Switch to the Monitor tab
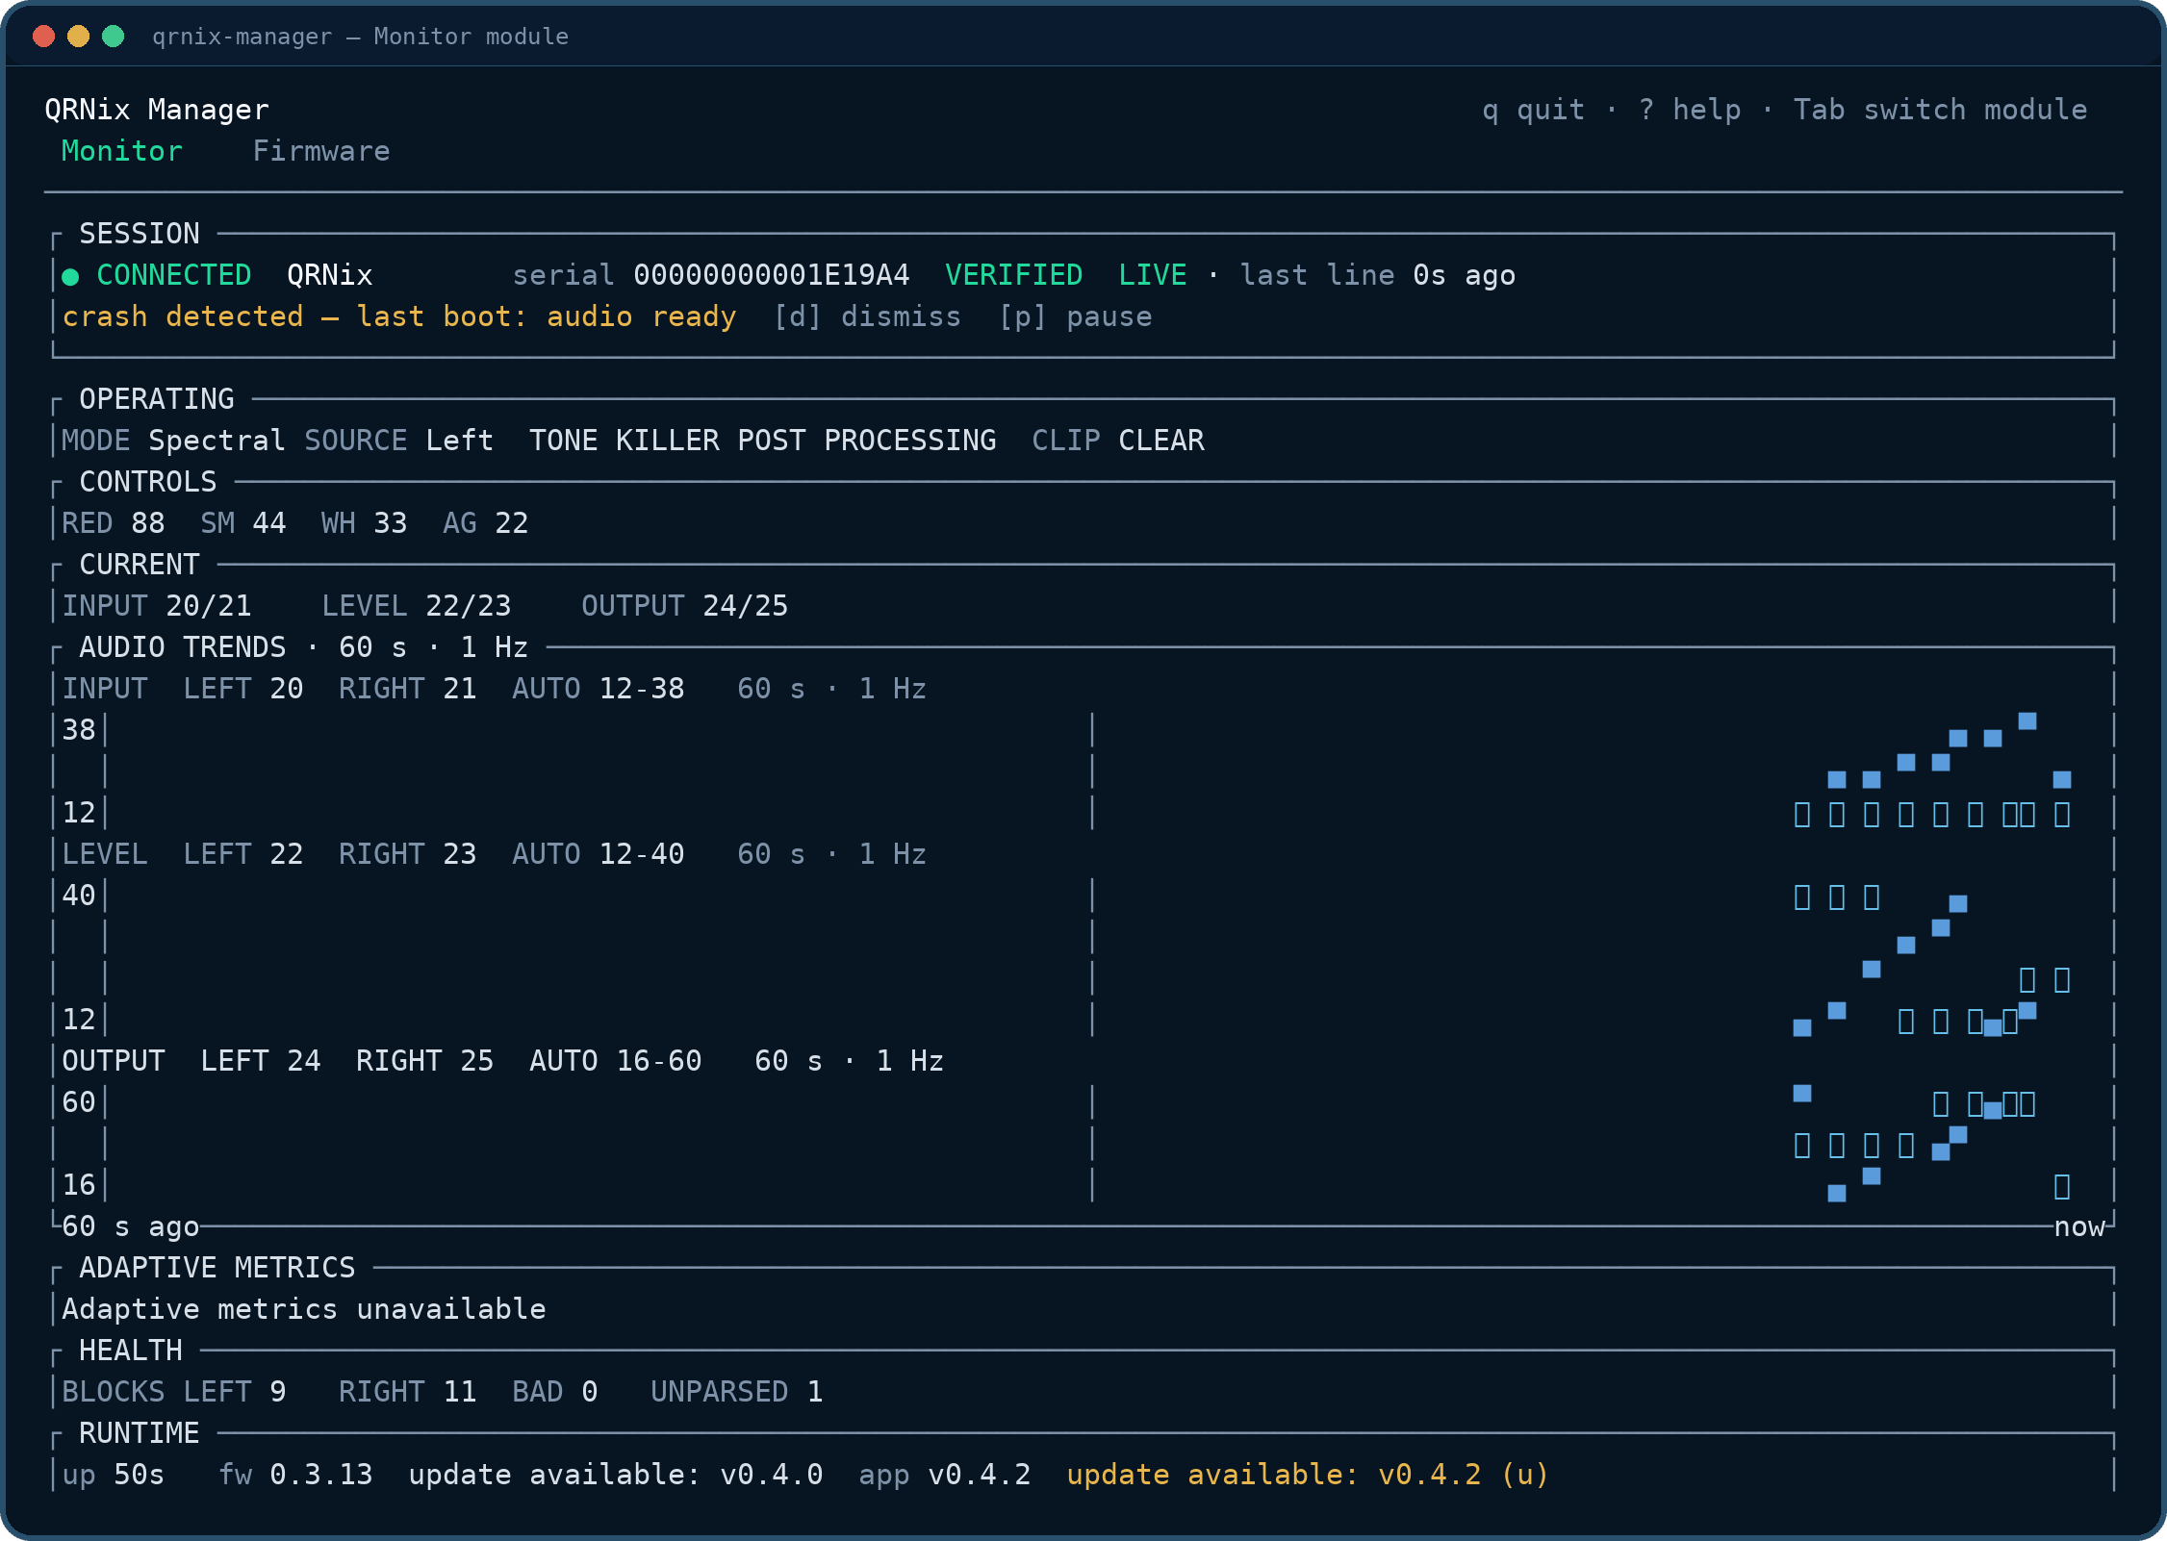This screenshot has height=1541, width=2167. pyautogui.click(x=122, y=151)
